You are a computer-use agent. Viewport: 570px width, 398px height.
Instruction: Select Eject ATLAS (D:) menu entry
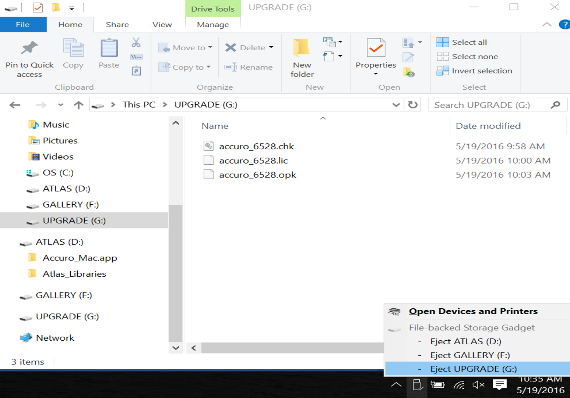(x=477, y=341)
